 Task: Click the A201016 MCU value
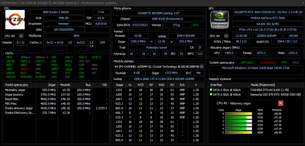(101, 24)
